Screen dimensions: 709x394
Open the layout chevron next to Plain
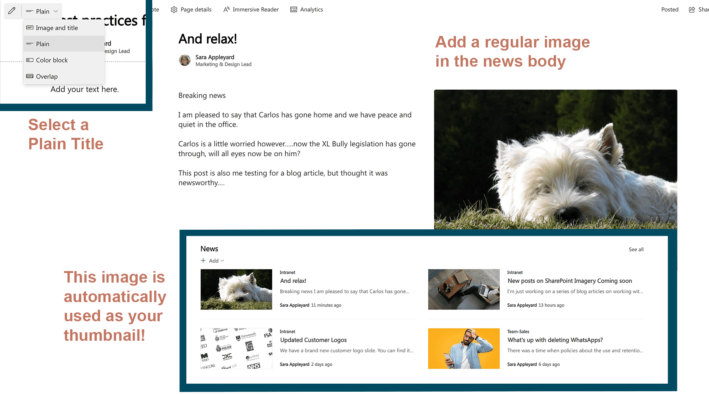(55, 11)
